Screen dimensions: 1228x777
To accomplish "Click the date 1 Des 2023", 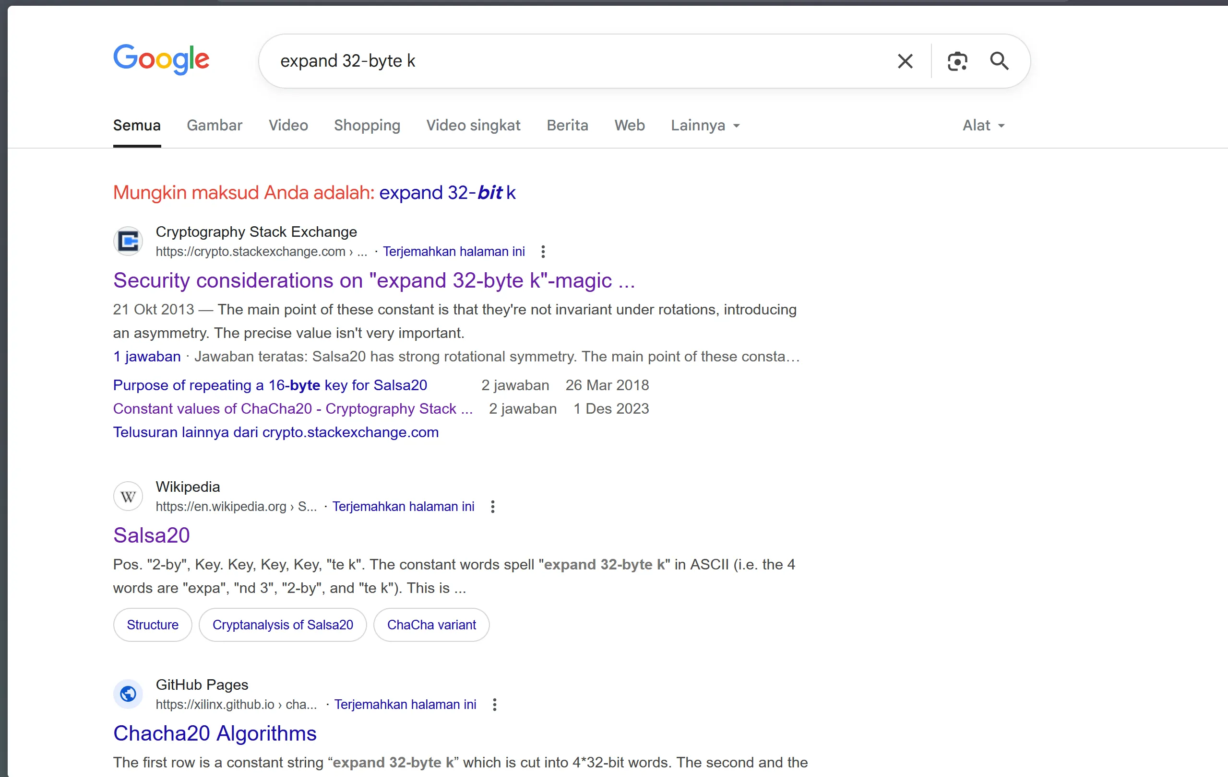I will click(611, 408).
